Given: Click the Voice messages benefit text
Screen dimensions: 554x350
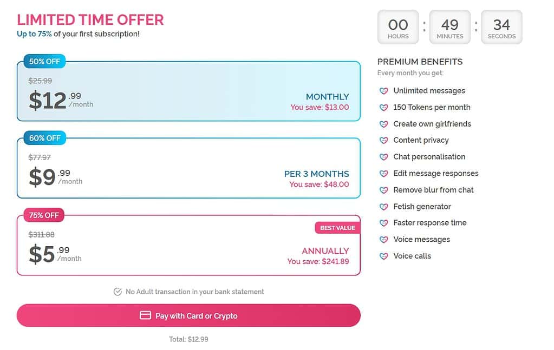Looking at the screenshot, I should [421, 240].
